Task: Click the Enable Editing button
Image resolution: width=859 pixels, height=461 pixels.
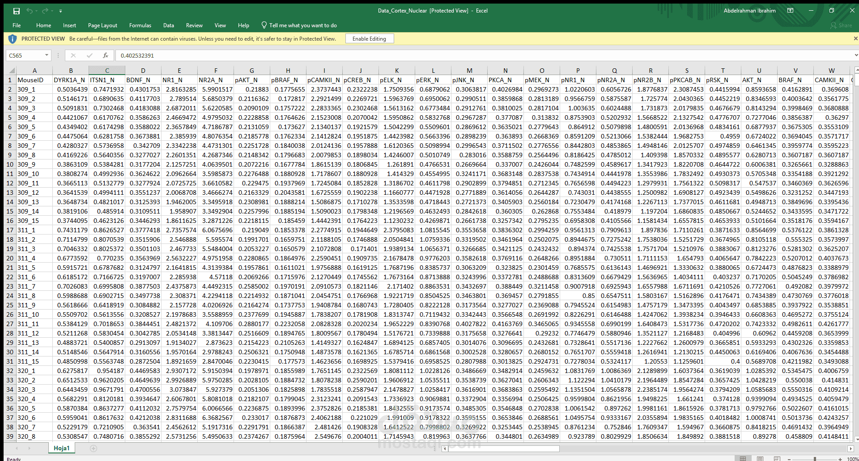Action: point(369,39)
